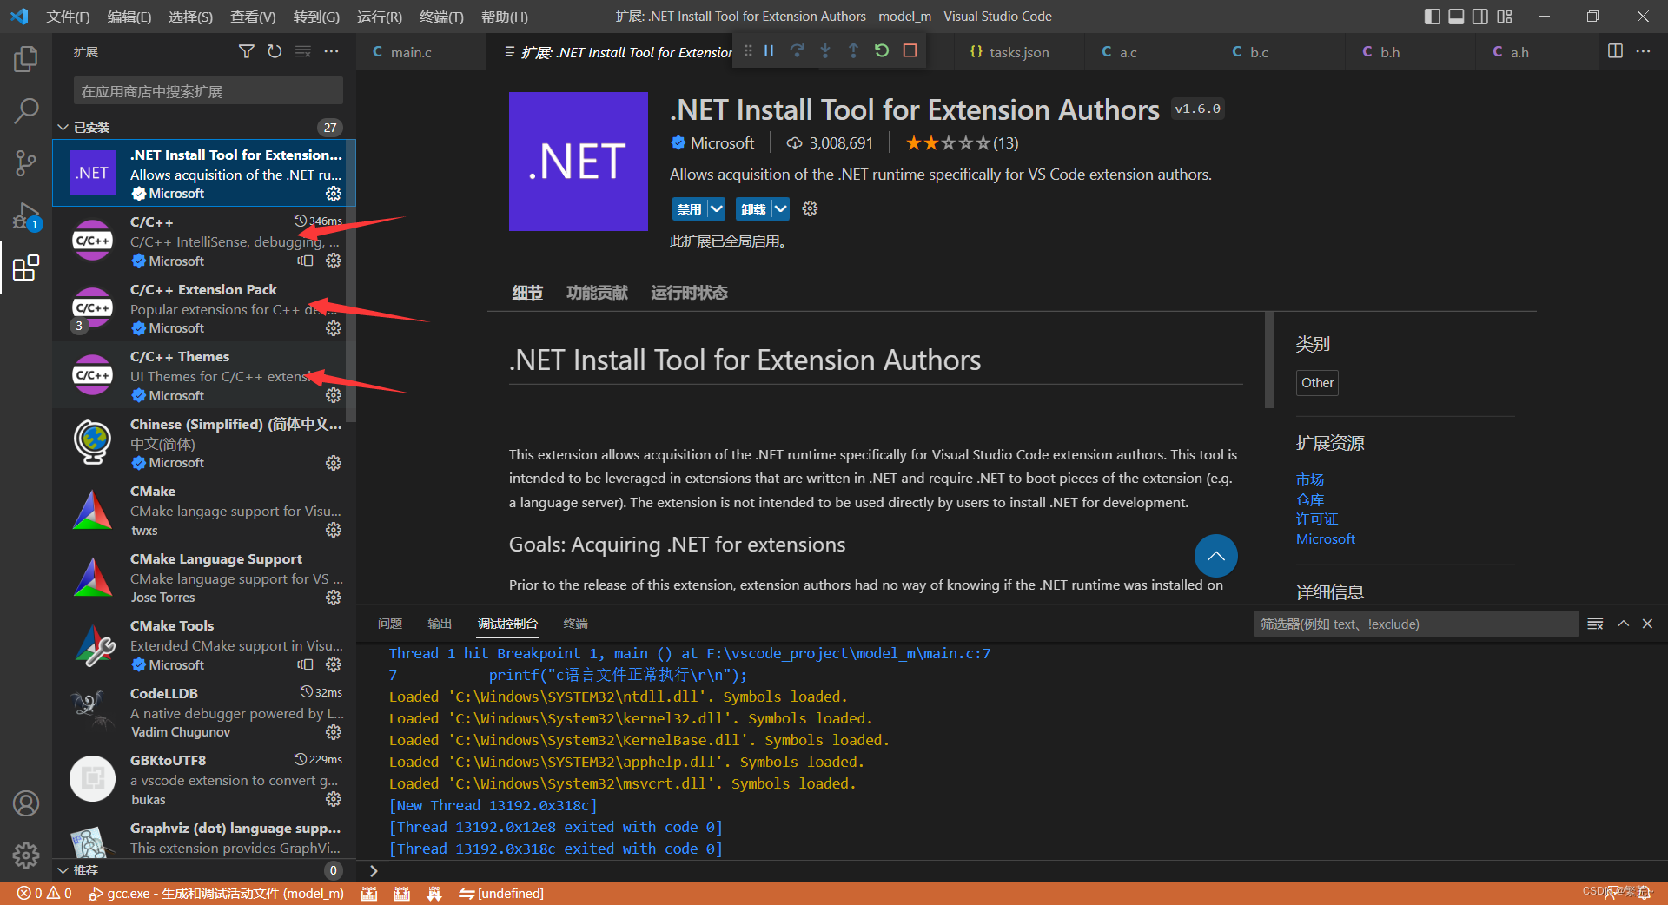
Task: Click the debug console filter field
Action: pyautogui.click(x=1416, y=624)
